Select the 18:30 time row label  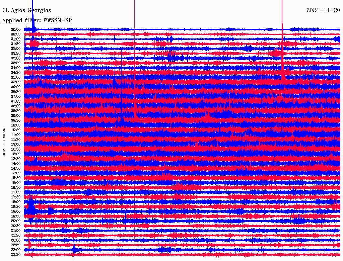(x=16, y=207)
